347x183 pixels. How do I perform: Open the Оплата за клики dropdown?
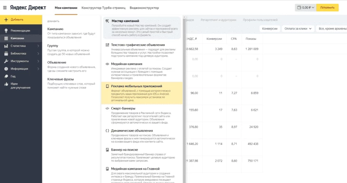click(x=298, y=29)
